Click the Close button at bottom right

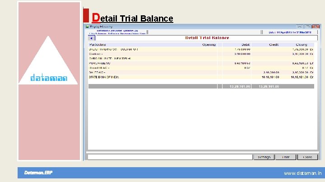[x=307, y=157]
